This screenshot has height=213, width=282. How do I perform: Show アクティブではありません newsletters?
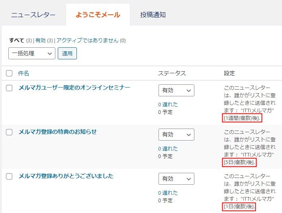(87, 40)
